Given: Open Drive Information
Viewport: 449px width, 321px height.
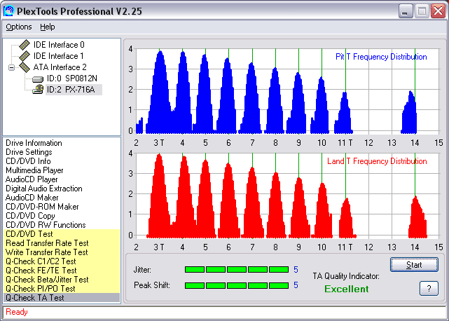Looking at the screenshot, I should coord(34,143).
